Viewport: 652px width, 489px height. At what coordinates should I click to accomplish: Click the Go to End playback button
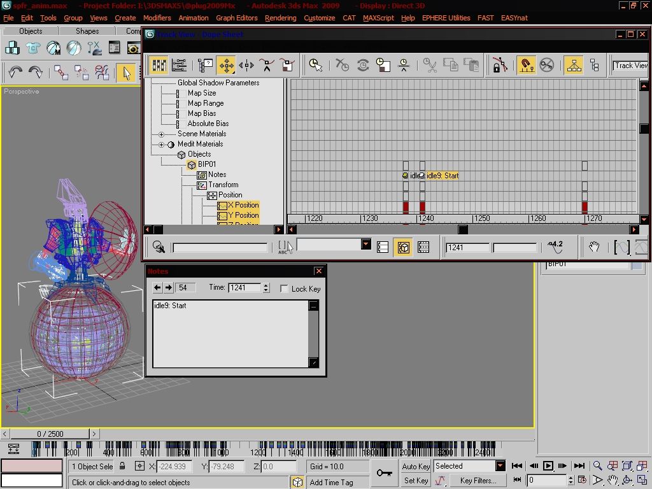click(x=579, y=465)
